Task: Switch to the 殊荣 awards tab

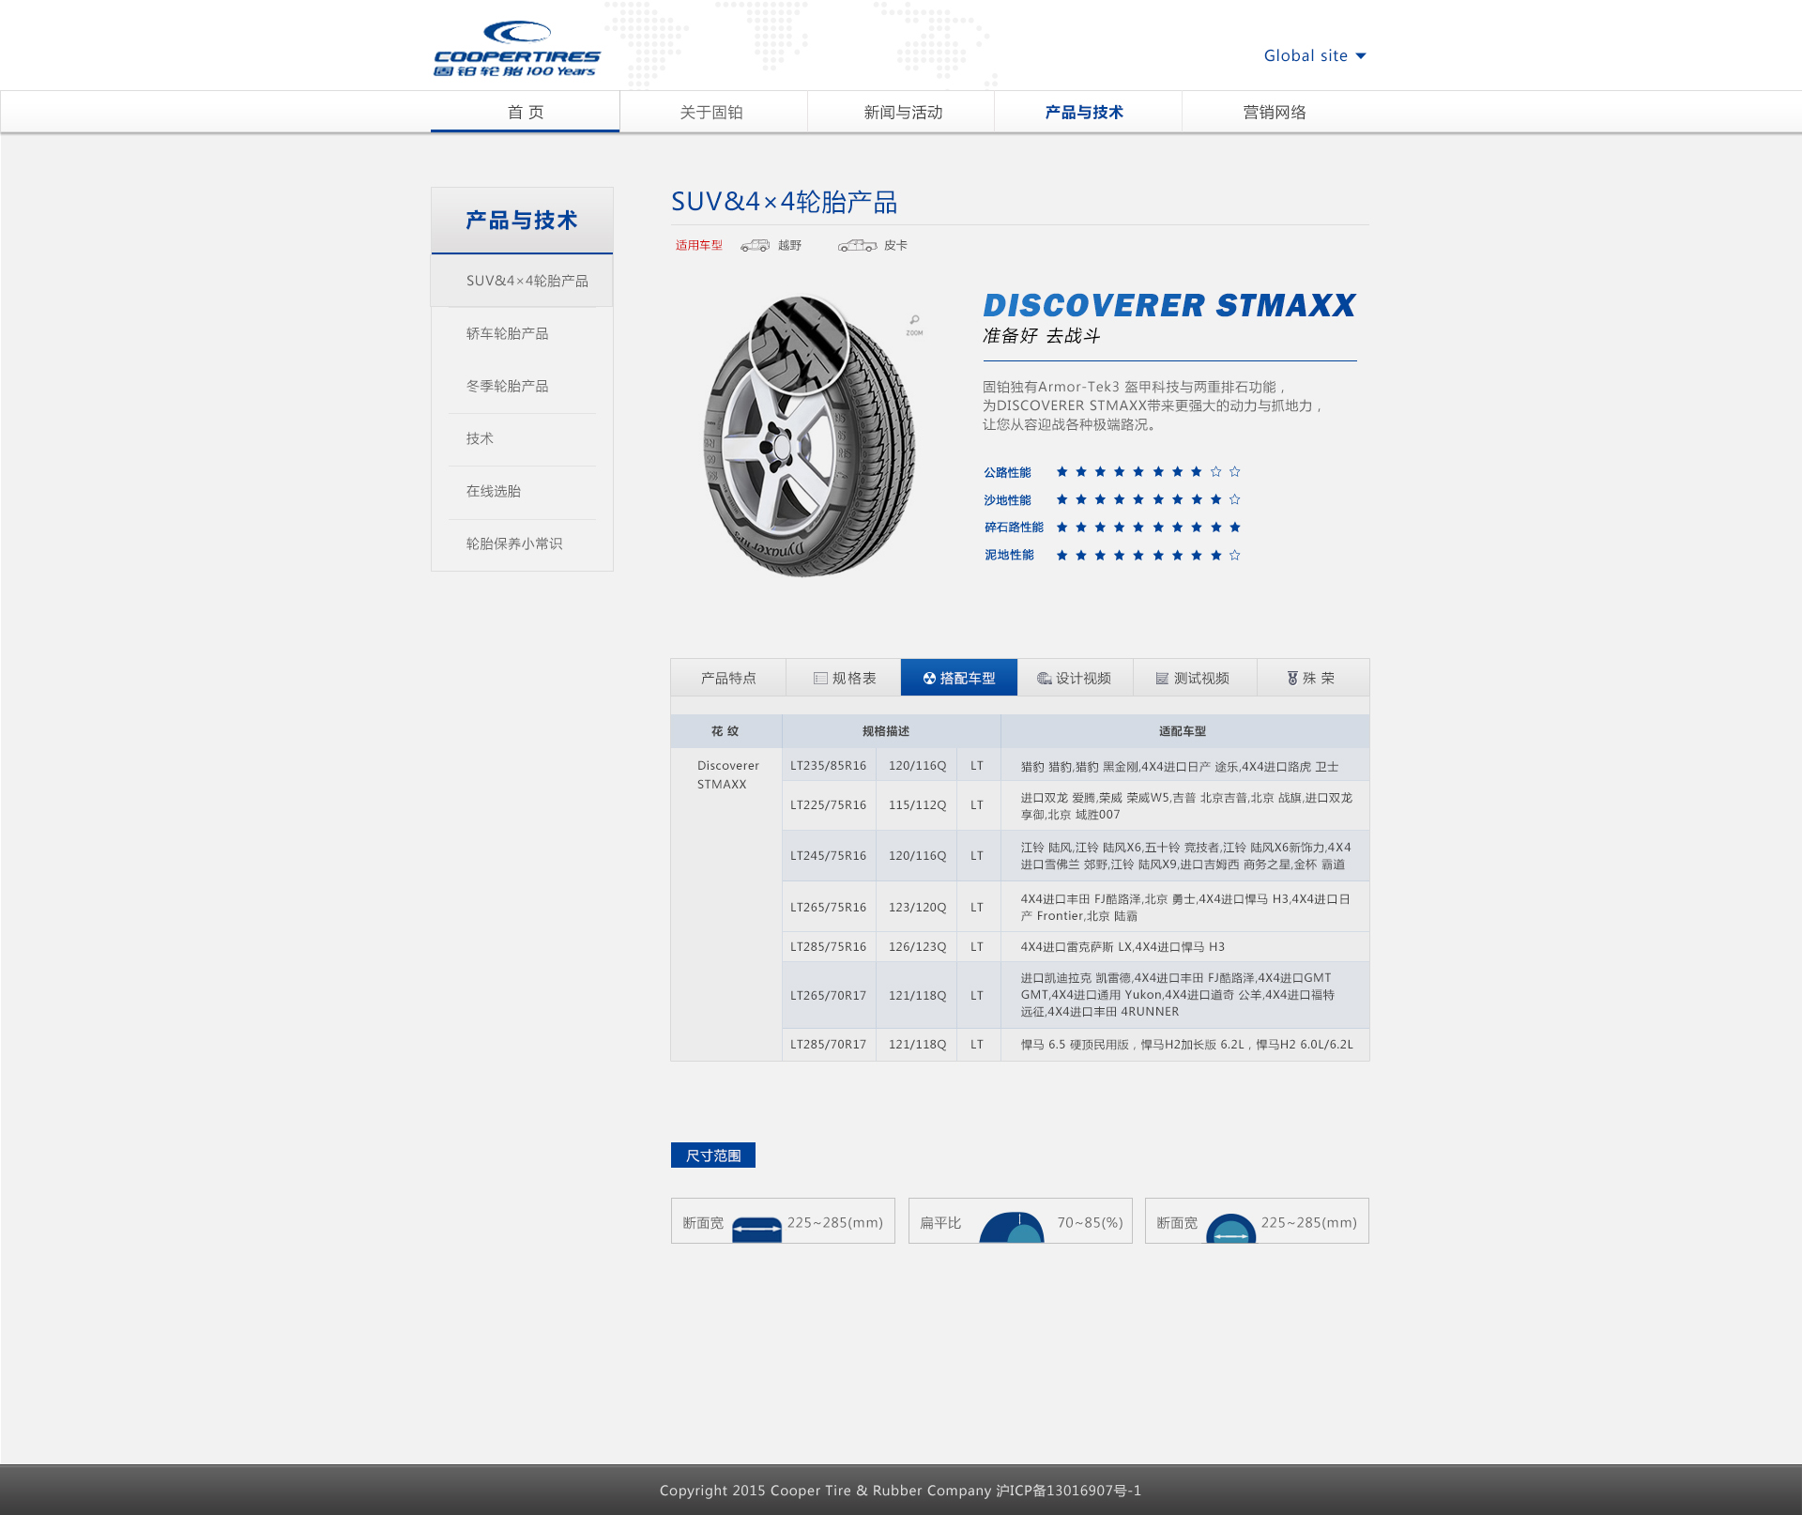Action: 1313,678
